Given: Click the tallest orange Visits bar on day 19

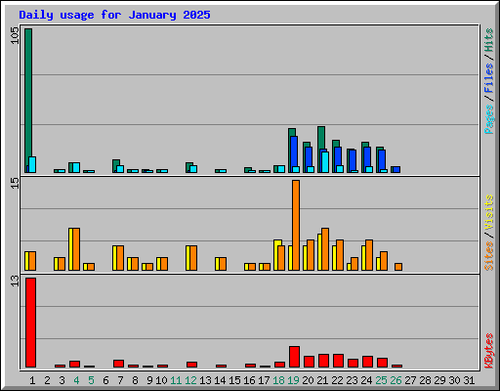Looking at the screenshot, I should (296, 225).
